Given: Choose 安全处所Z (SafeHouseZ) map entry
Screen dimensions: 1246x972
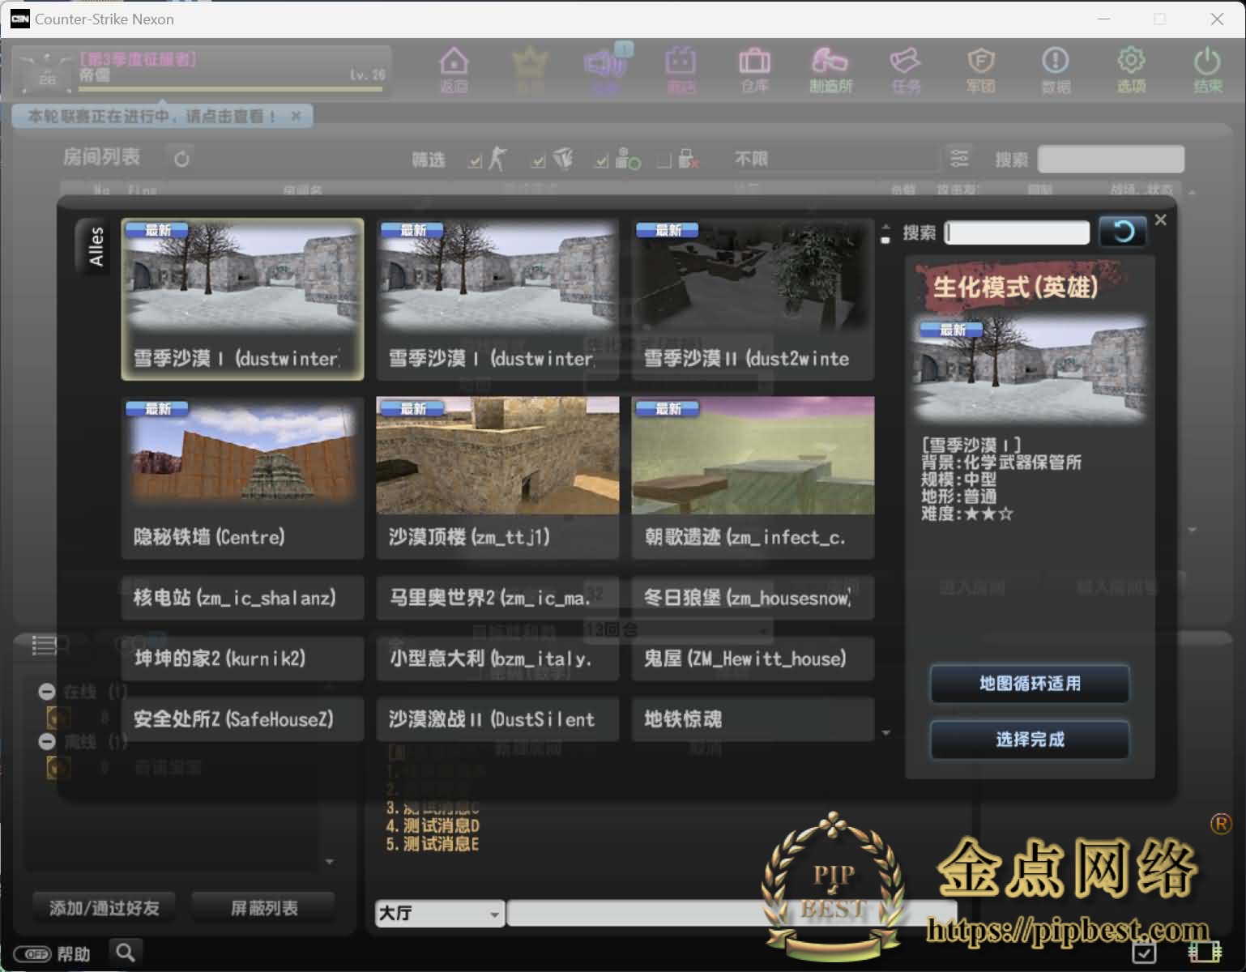Looking at the screenshot, I should pyautogui.click(x=242, y=719).
